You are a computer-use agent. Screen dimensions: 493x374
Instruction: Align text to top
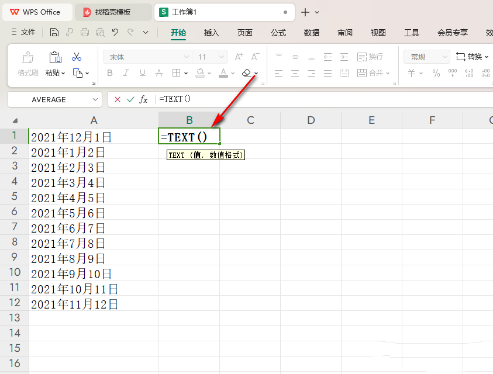click(x=278, y=57)
